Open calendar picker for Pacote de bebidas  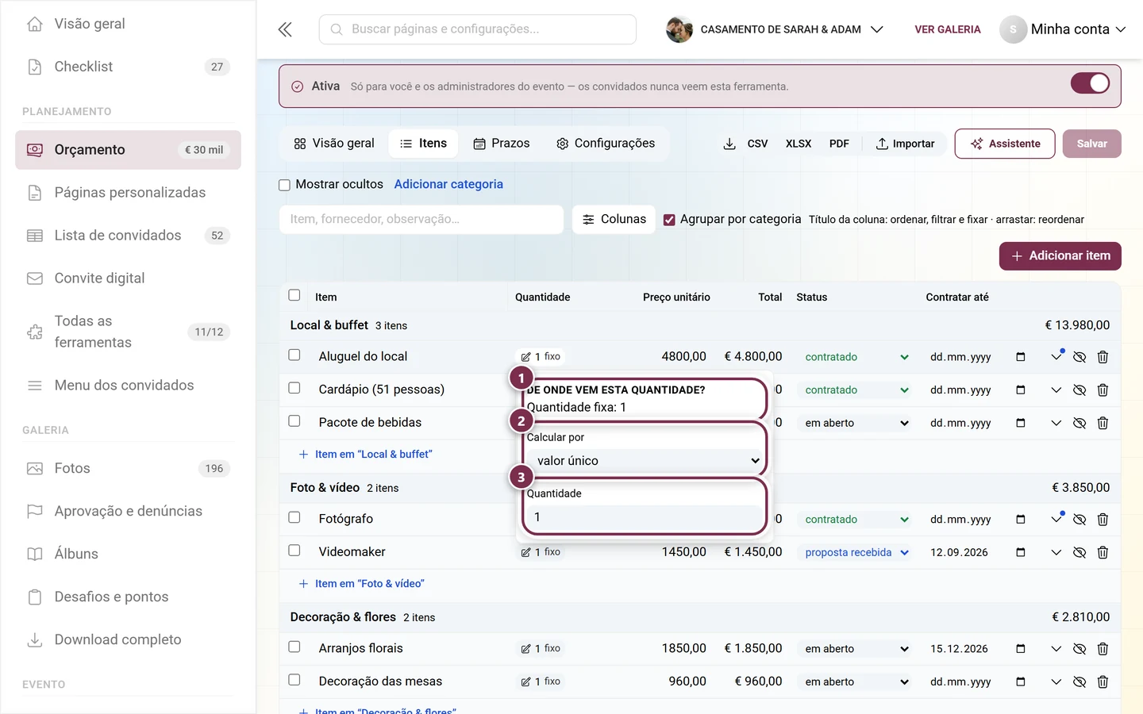click(x=1021, y=423)
